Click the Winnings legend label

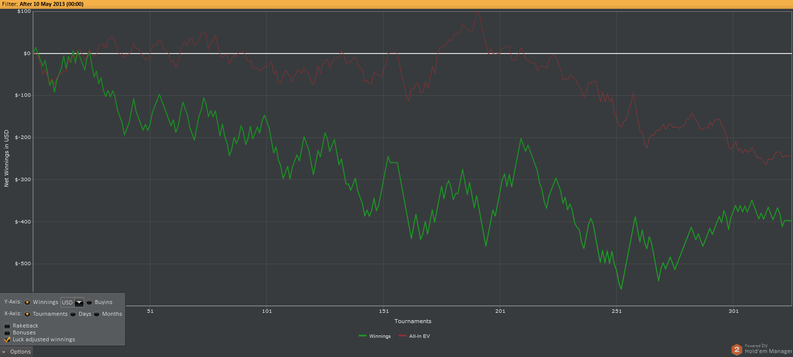click(380, 336)
